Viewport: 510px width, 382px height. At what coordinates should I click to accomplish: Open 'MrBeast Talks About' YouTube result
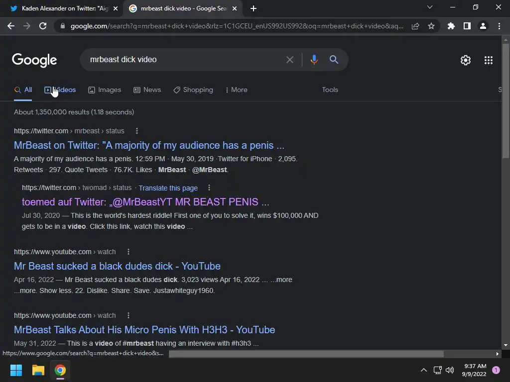(144, 330)
